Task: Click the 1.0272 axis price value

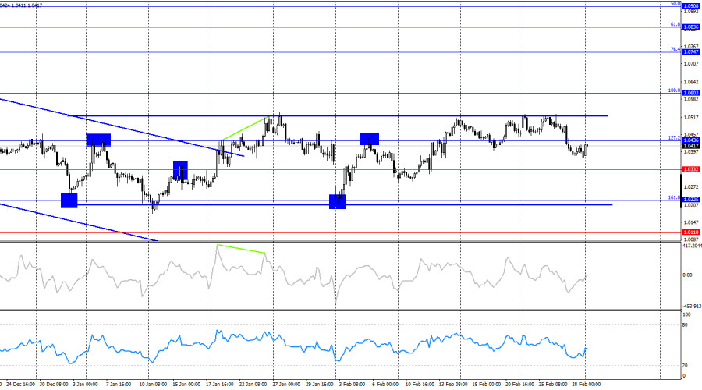Action: 691,186
